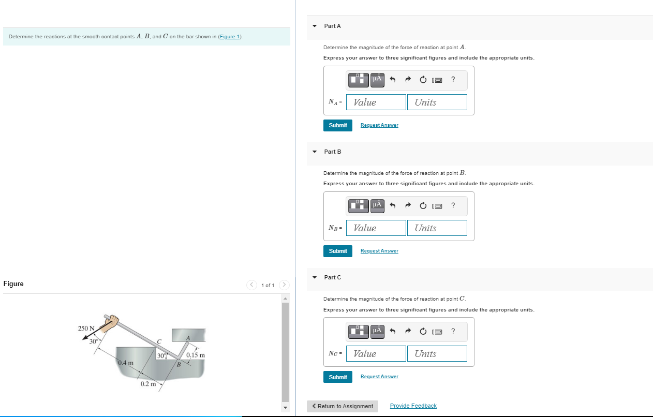Open the keyboard shortcuts icon in Part A
Image resolution: width=653 pixels, height=417 pixels.
pos(438,80)
